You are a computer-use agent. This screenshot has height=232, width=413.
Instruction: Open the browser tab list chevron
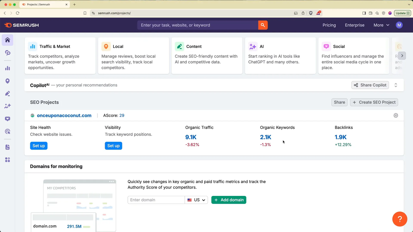(x=409, y=4)
